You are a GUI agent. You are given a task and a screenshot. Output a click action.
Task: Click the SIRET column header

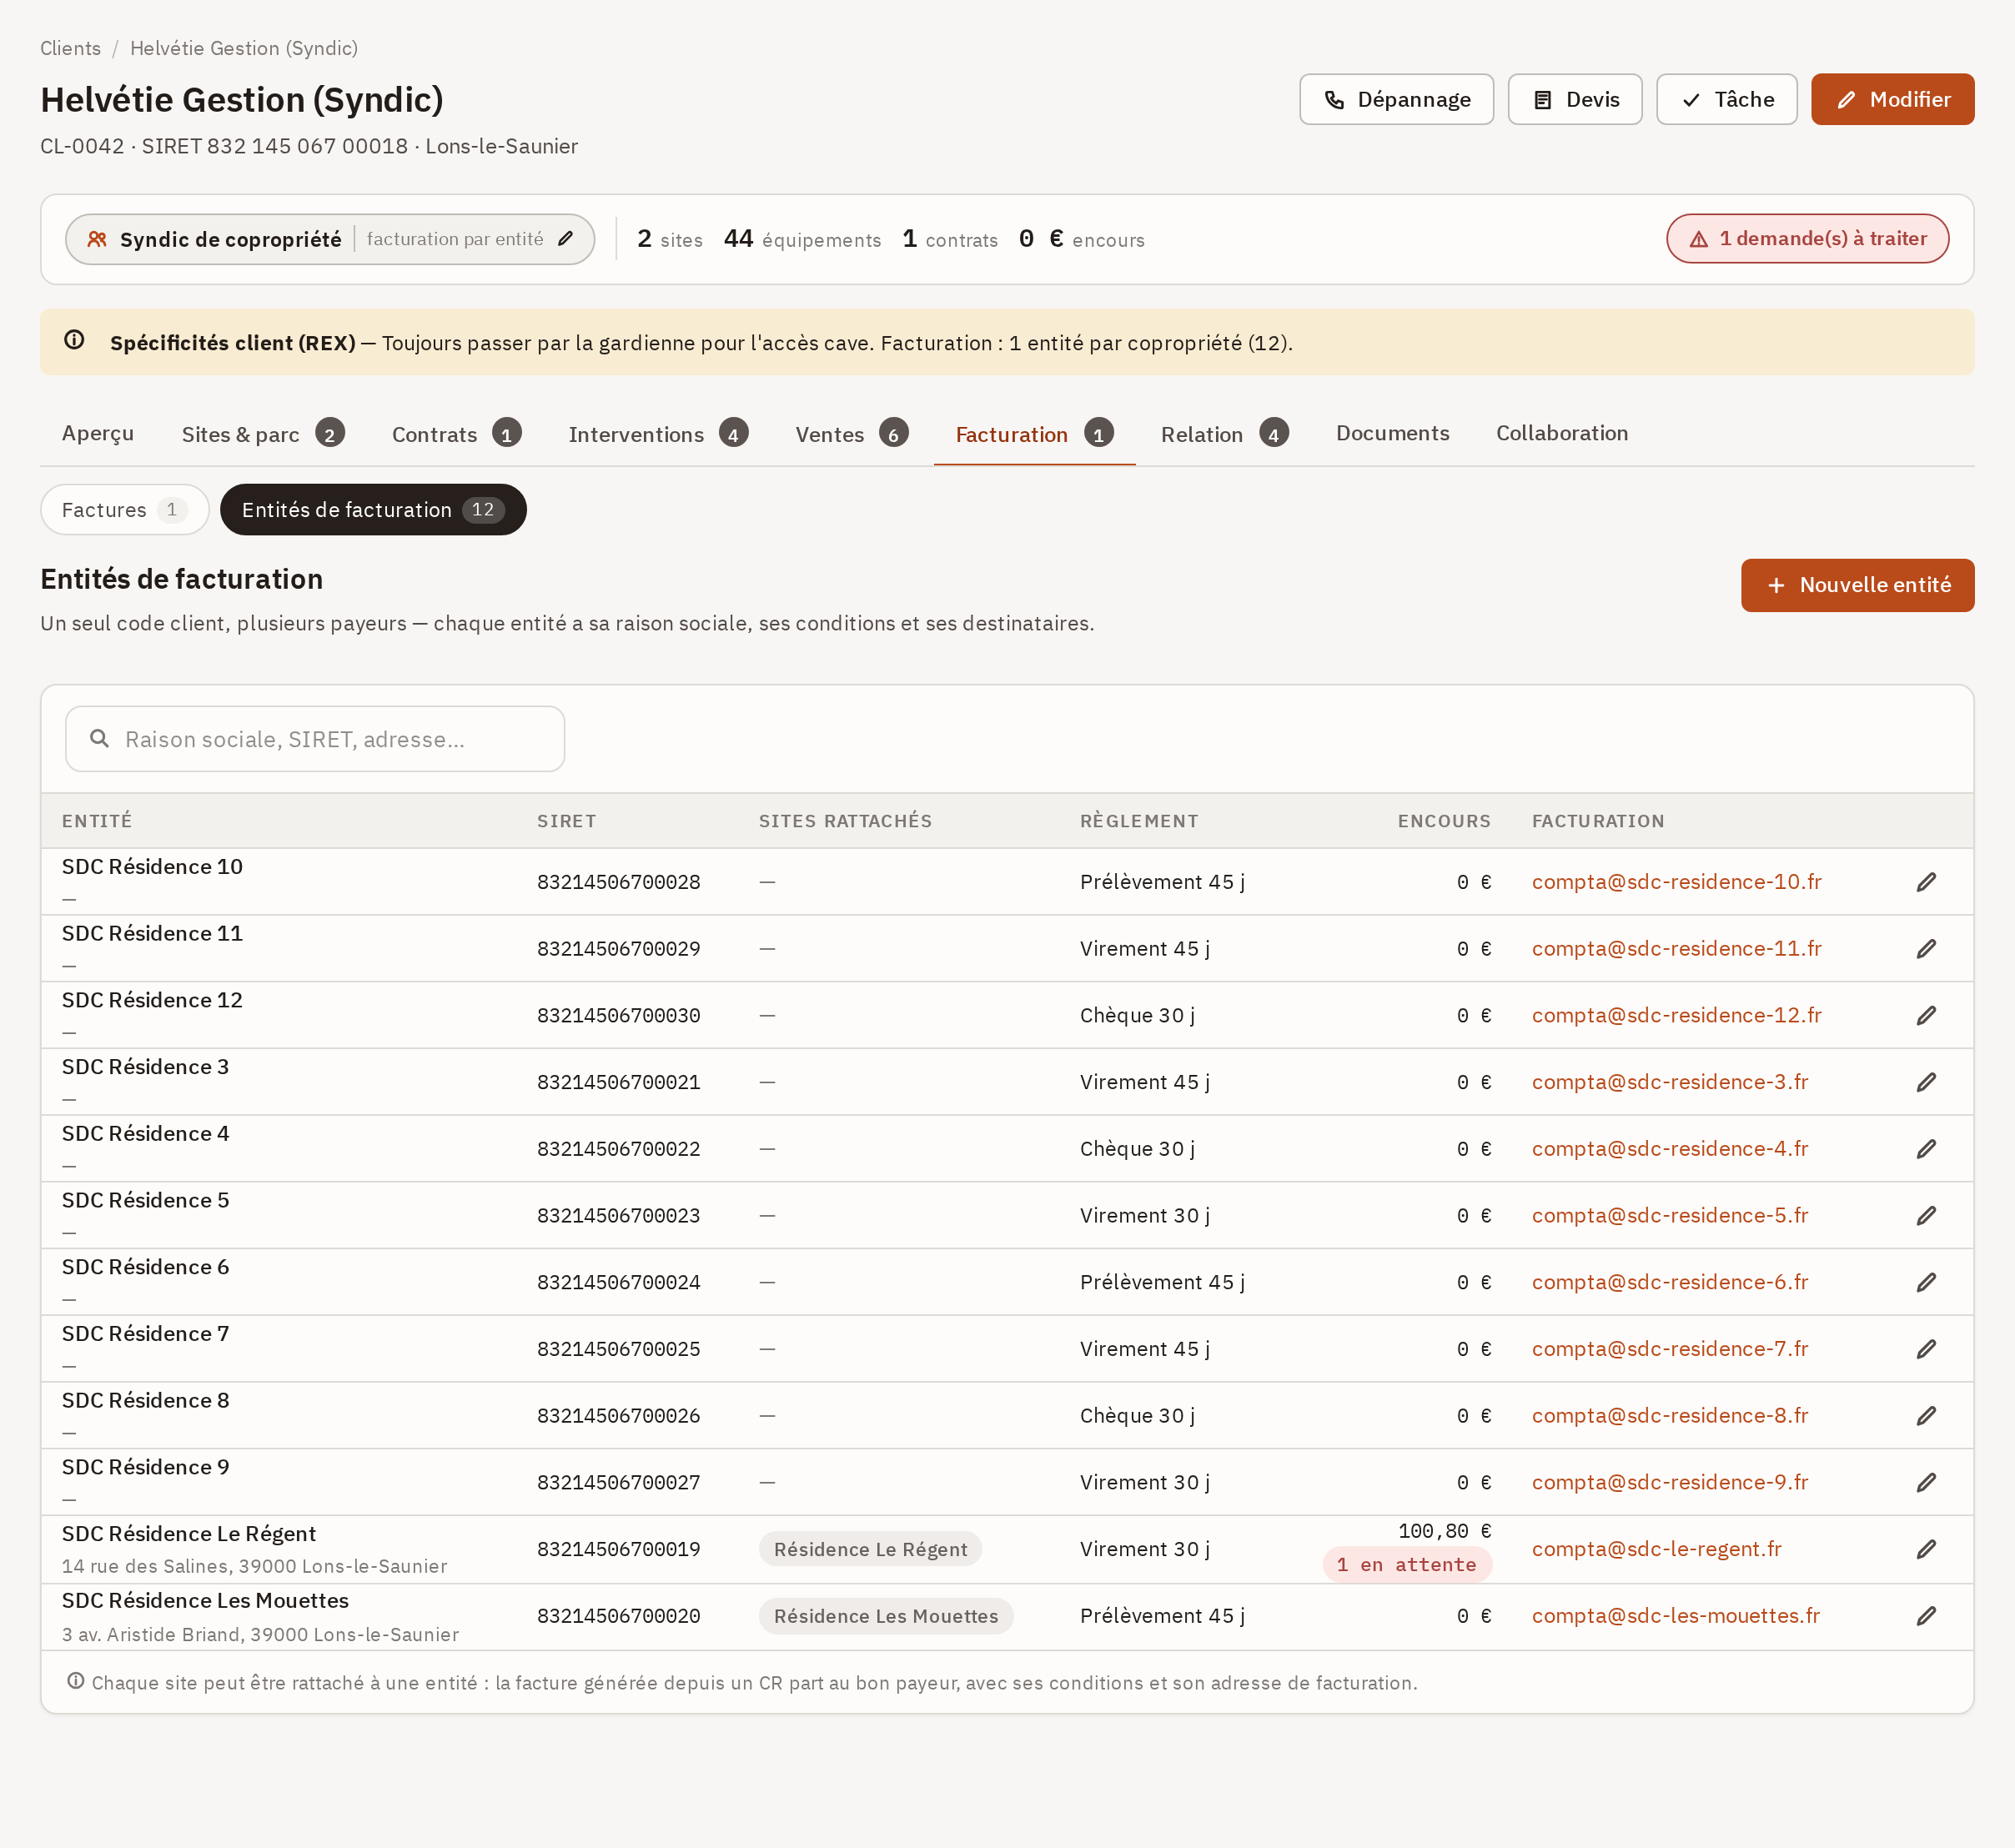[x=566, y=821]
